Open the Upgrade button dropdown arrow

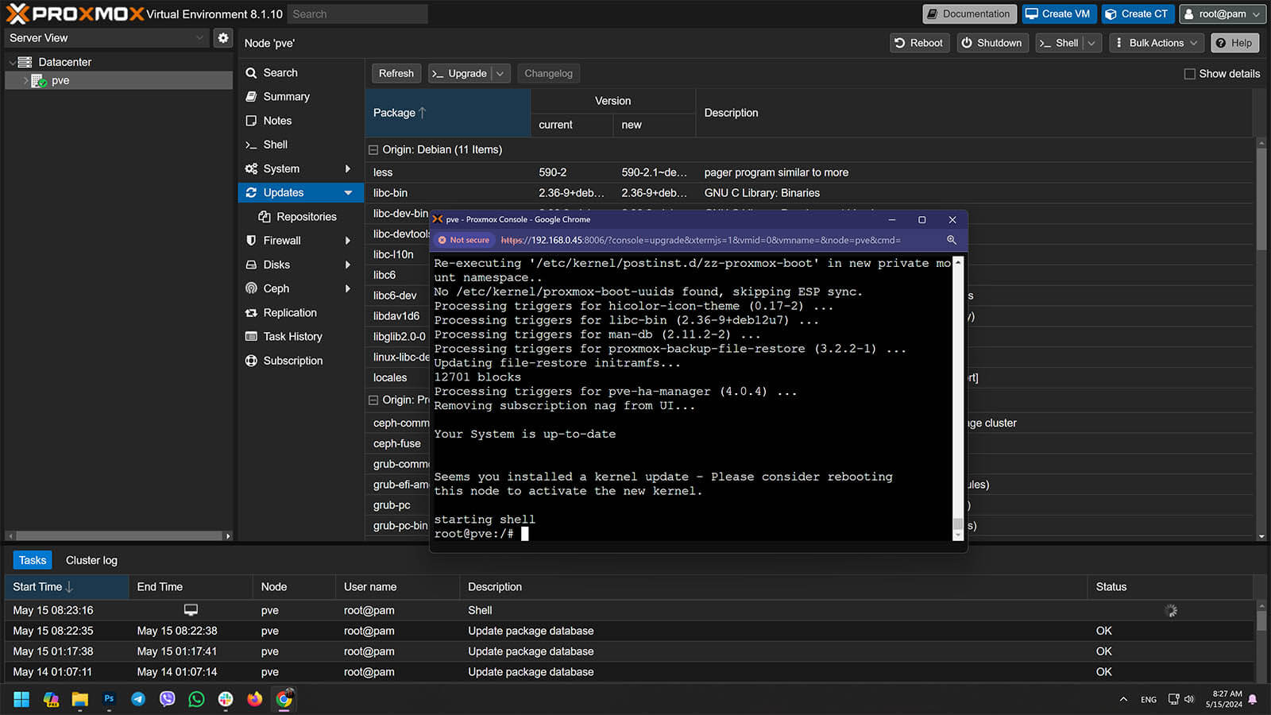coord(500,73)
